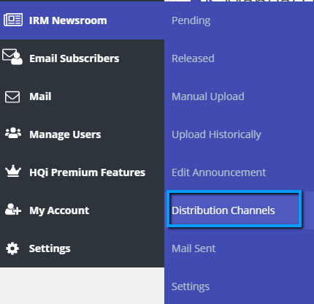Click the highlighted Distribution Channels item

point(223,210)
